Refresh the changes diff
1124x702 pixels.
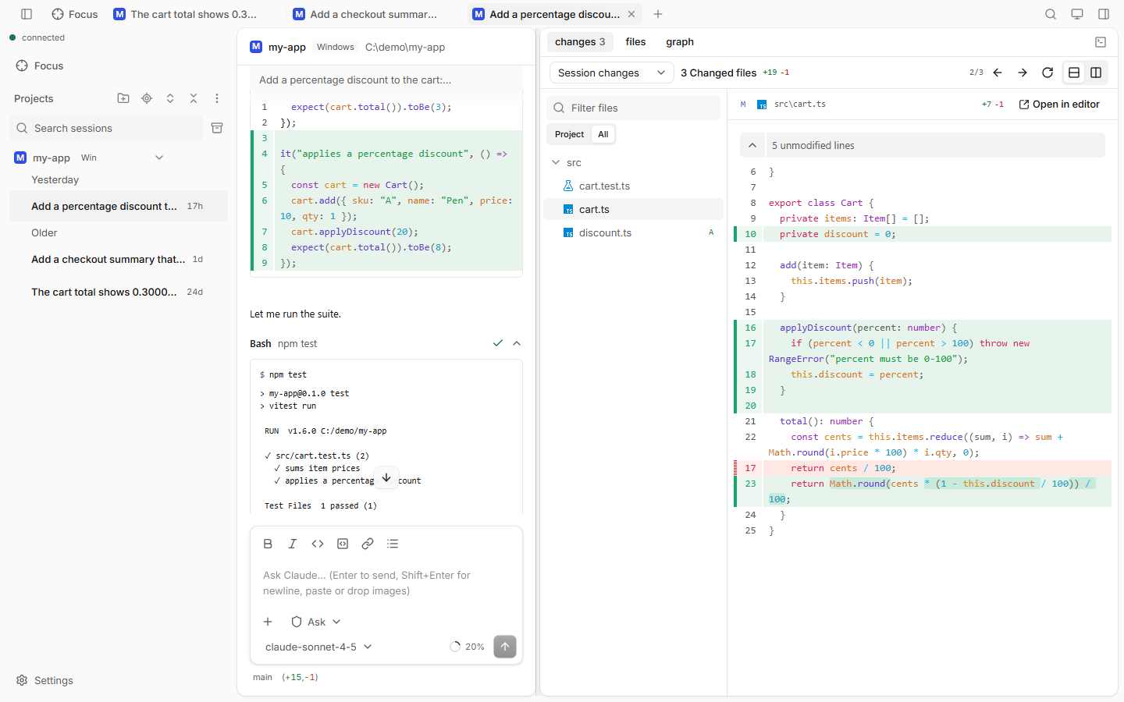click(1048, 73)
